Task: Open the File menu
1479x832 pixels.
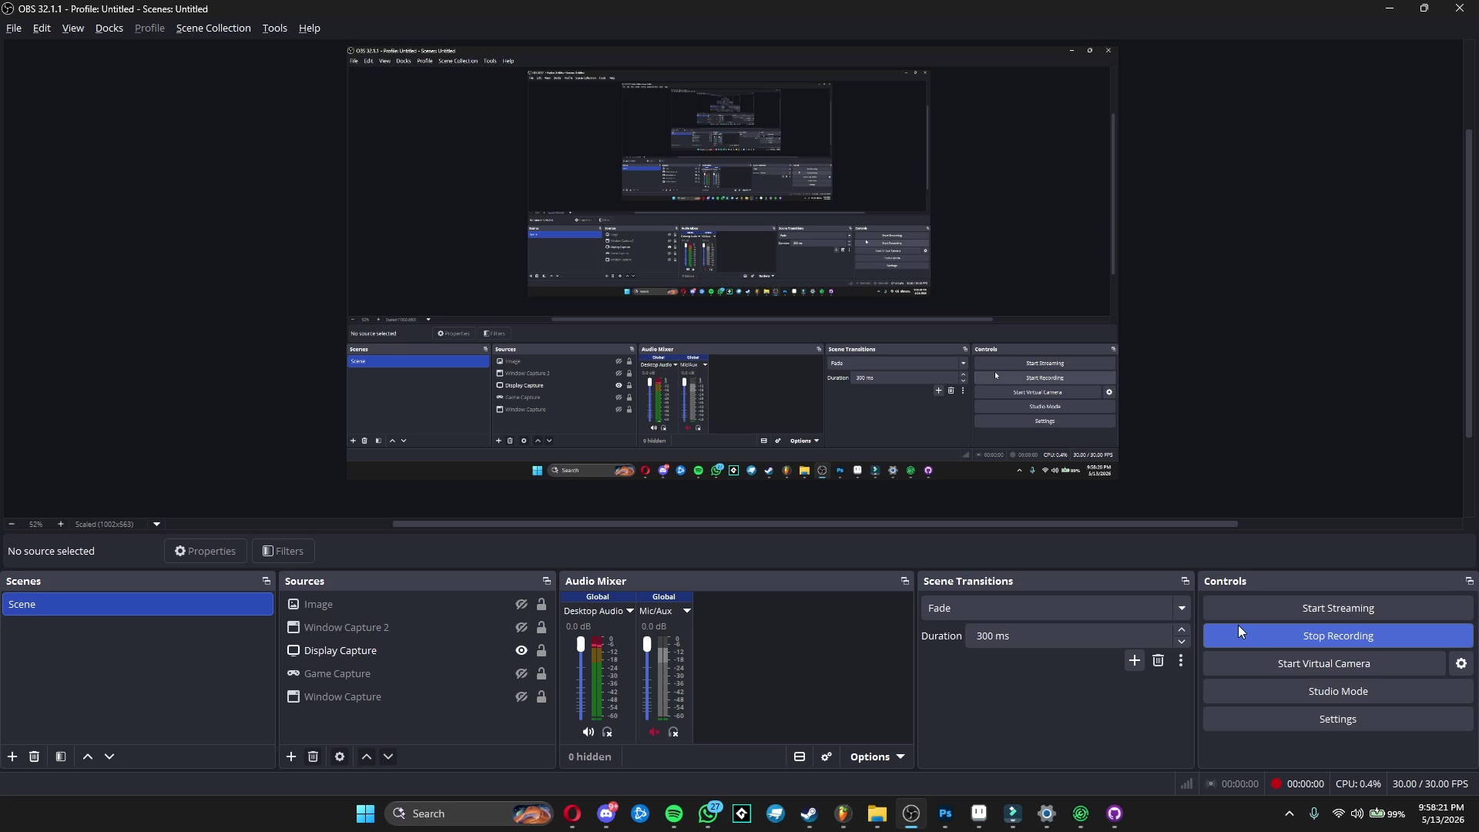Action: tap(14, 28)
